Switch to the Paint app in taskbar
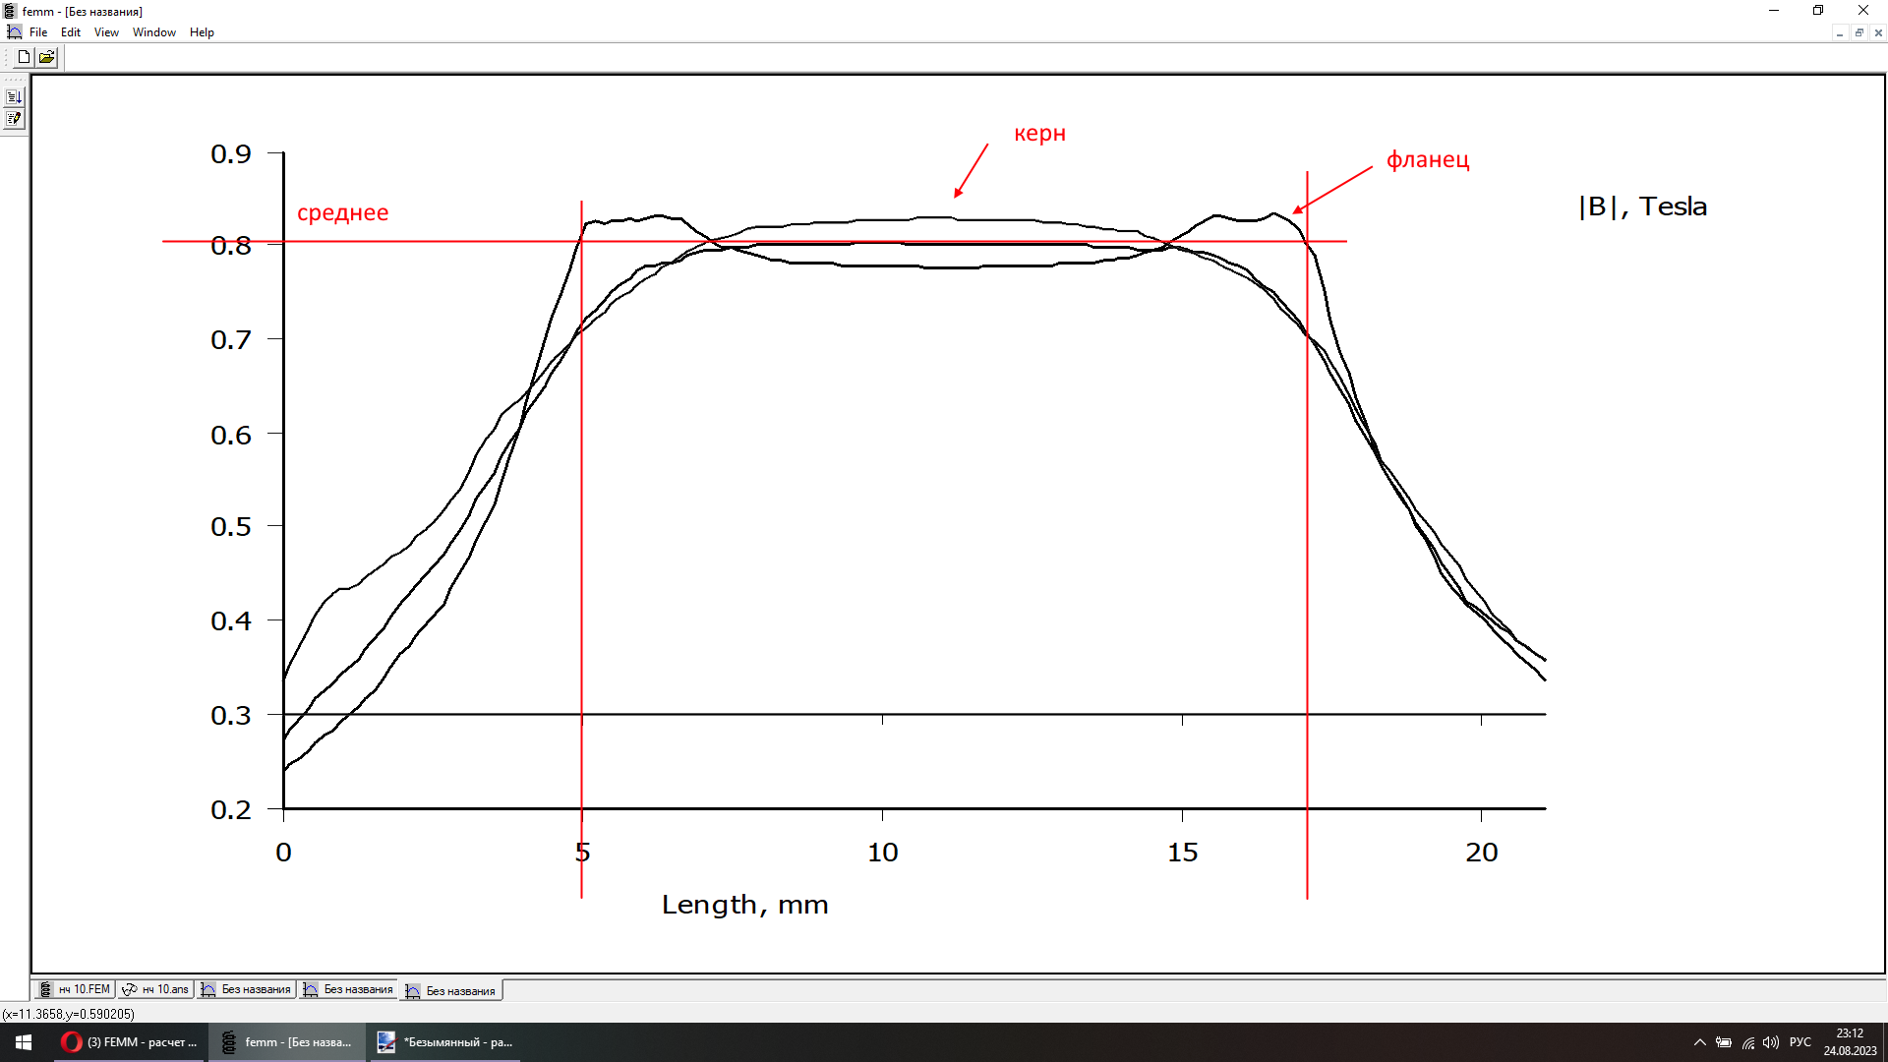The image size is (1888, 1062). (x=445, y=1042)
